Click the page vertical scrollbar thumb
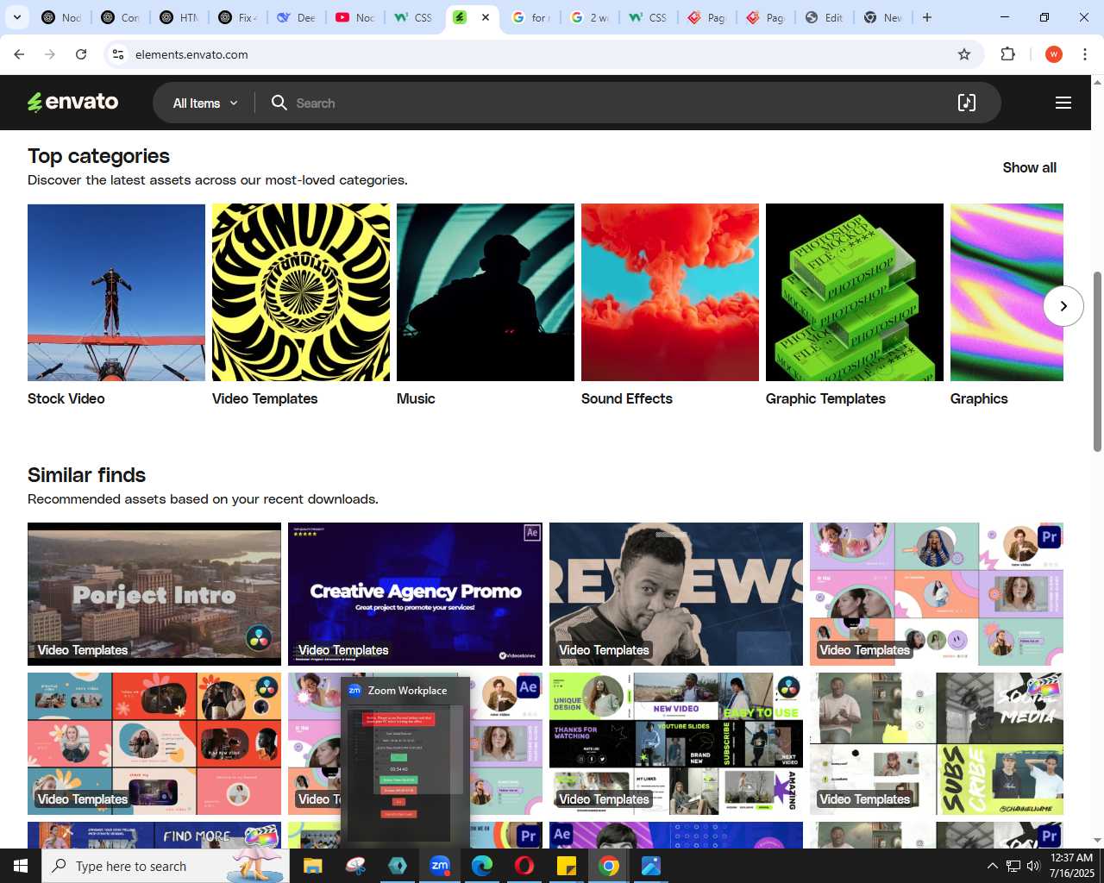 (x=1097, y=361)
